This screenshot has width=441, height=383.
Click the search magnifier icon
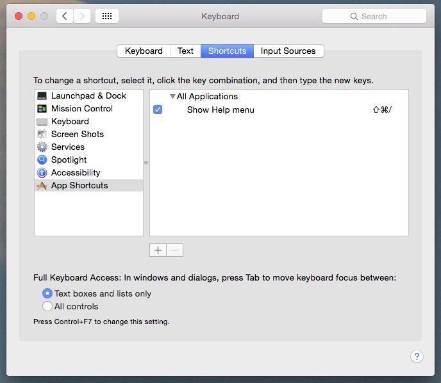pos(354,16)
